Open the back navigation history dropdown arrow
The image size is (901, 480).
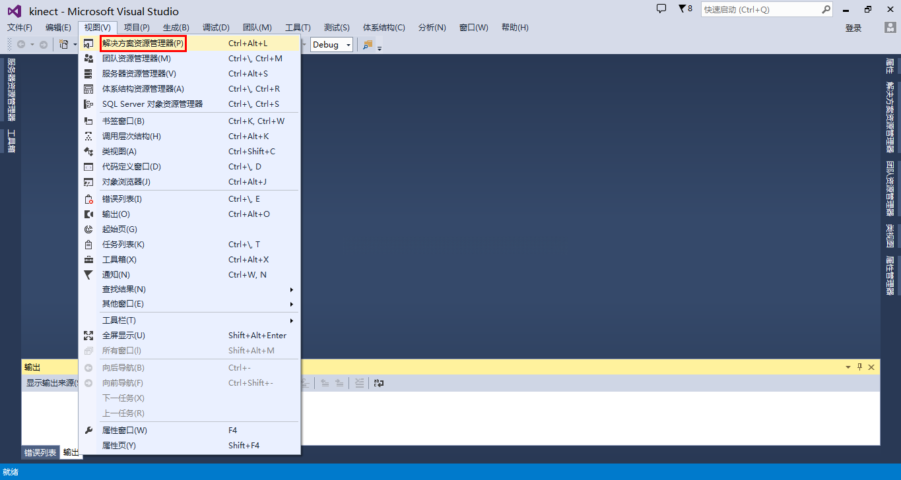point(32,45)
